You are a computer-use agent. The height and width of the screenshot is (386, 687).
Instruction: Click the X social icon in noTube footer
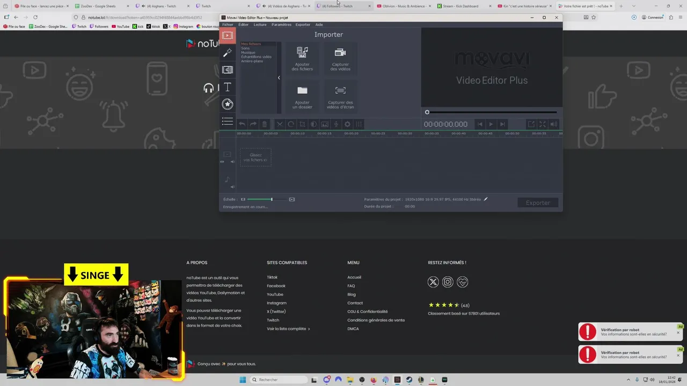coord(433,282)
